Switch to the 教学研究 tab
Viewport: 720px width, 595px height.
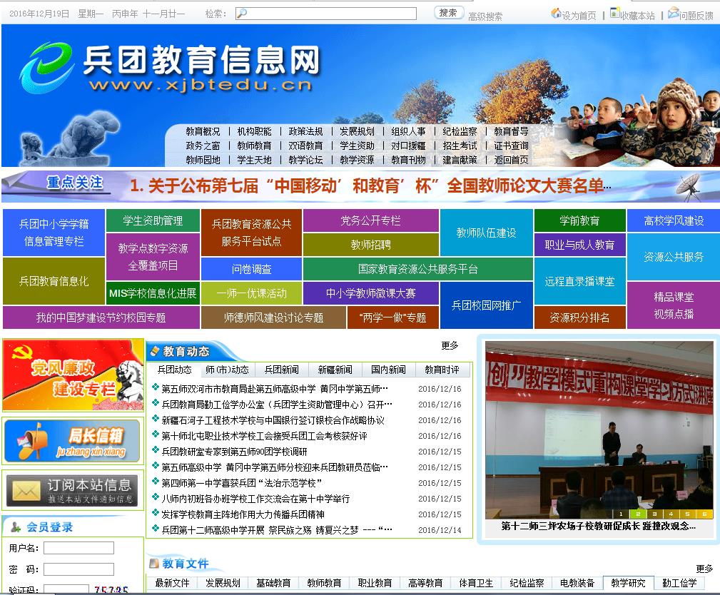(x=628, y=583)
